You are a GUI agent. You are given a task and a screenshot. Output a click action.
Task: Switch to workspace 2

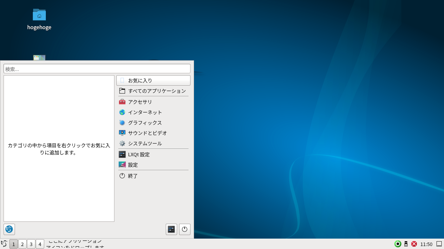click(22, 244)
